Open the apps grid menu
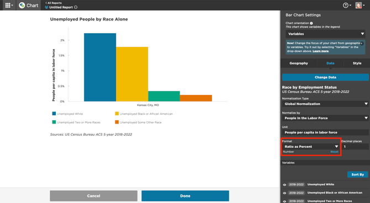Screen dimensions: 370x203 click(9, 5)
